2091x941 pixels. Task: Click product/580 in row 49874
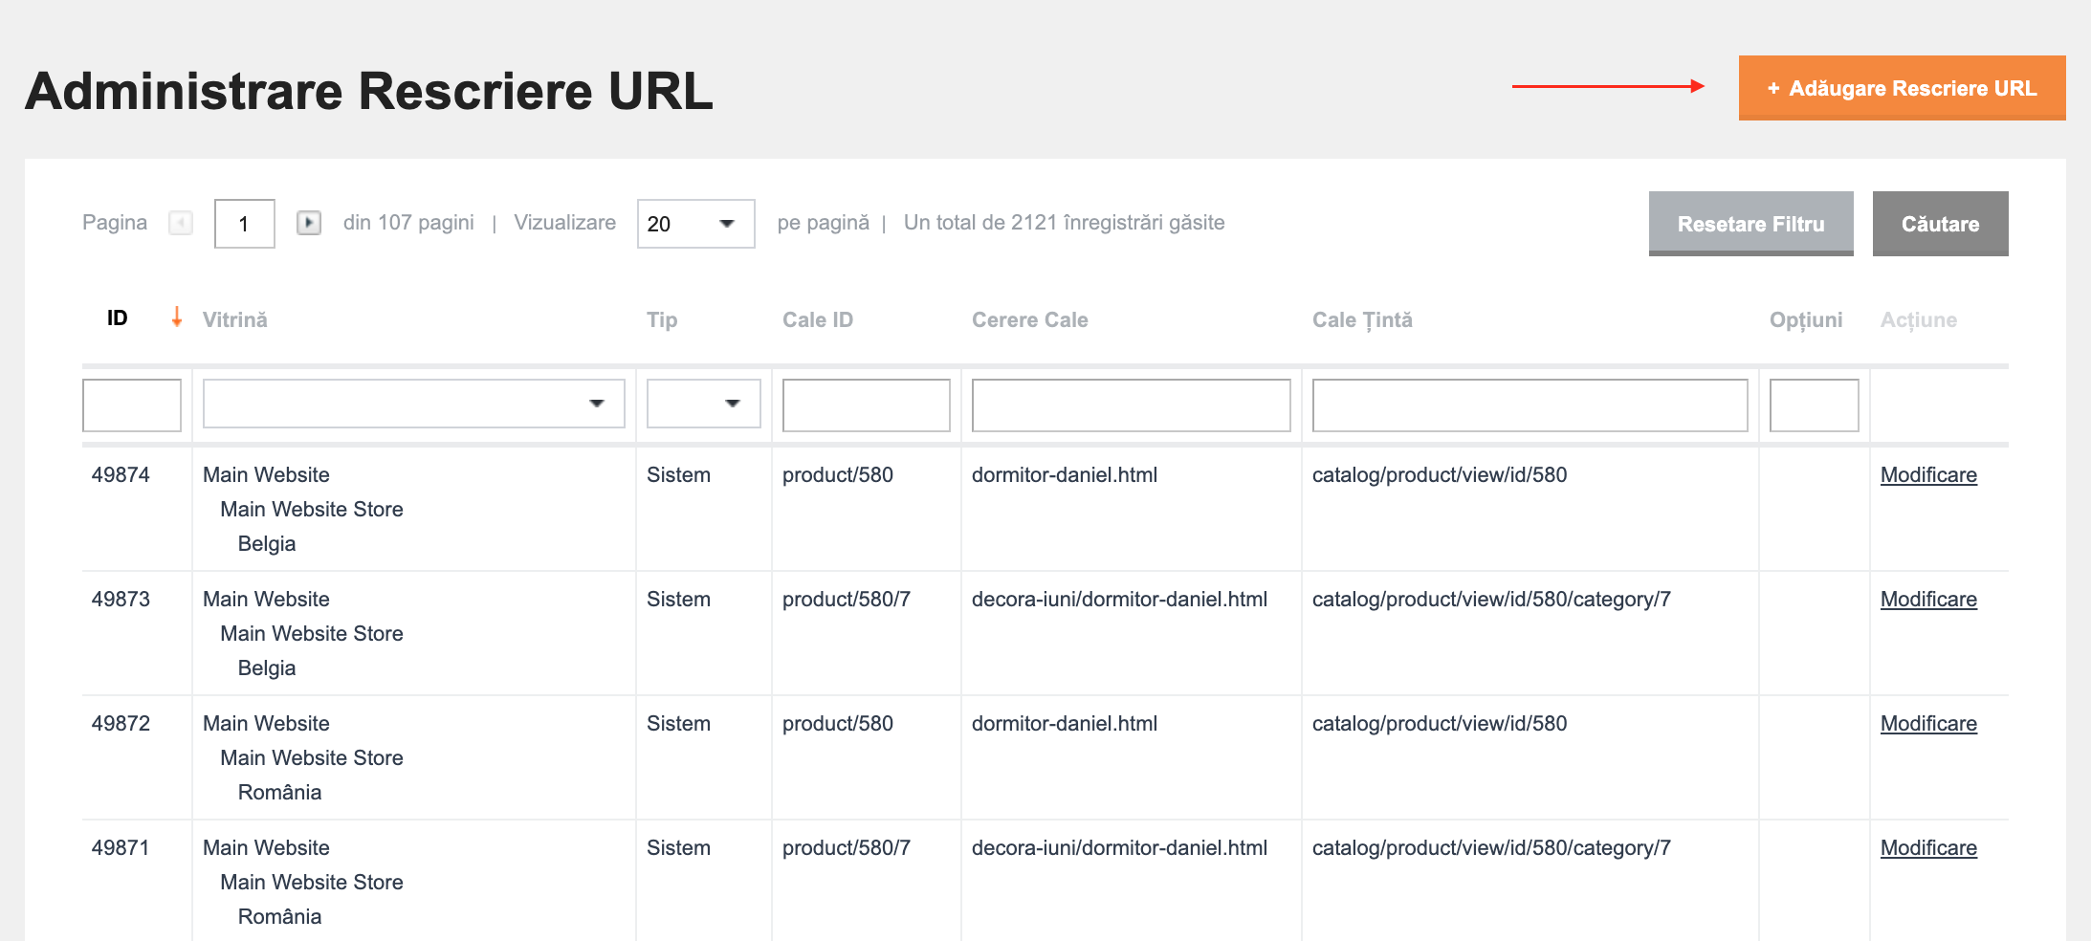point(838,475)
